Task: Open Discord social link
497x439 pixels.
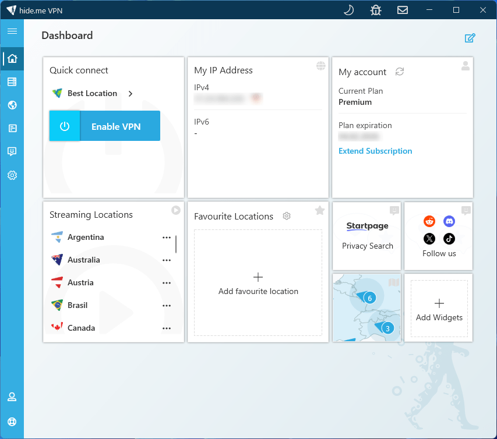Action: (x=449, y=221)
